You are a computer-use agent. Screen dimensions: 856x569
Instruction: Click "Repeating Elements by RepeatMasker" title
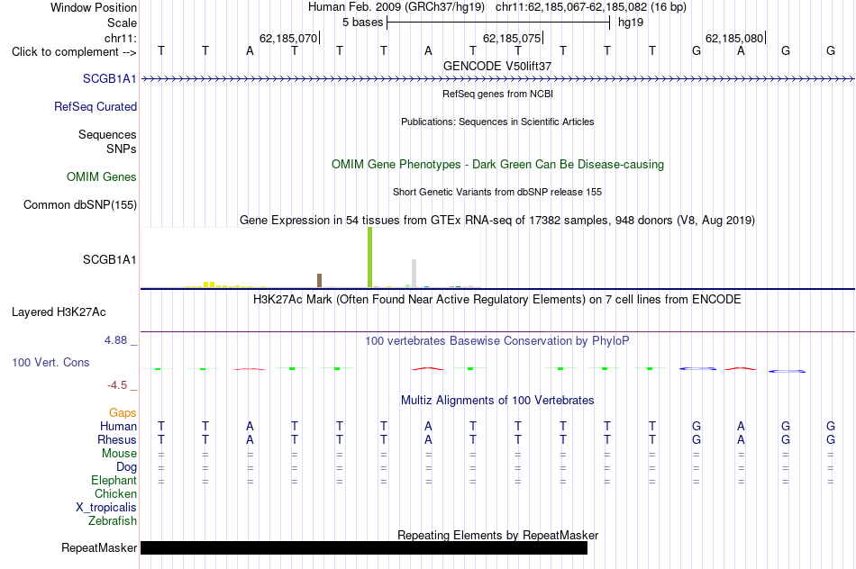[497, 535]
